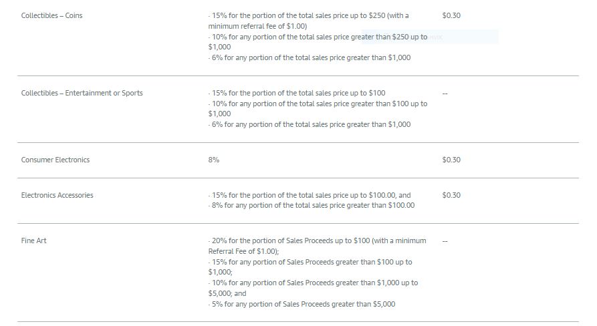Image resolution: width=597 pixels, height=326 pixels.
Task: Click Electronics Accessories 15% up to $100.00 line
Action: tap(310, 195)
